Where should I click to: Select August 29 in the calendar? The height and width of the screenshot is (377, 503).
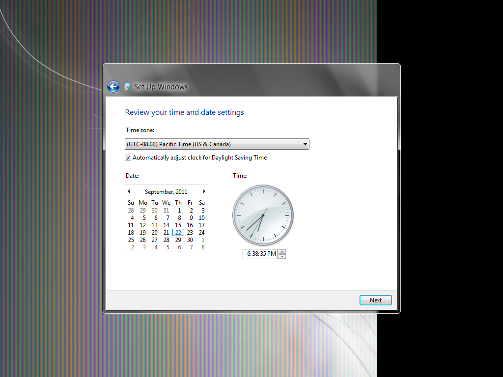point(143,210)
